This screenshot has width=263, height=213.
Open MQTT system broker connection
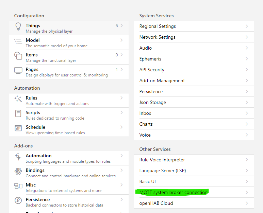173,192
